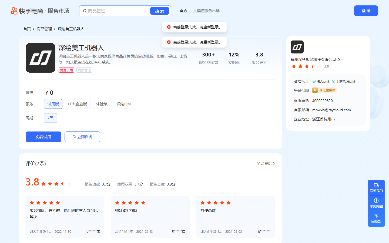This screenshot has height=243, width=389.
Task: Click the company logo in the sidebar card
Action: [x=297, y=47]
